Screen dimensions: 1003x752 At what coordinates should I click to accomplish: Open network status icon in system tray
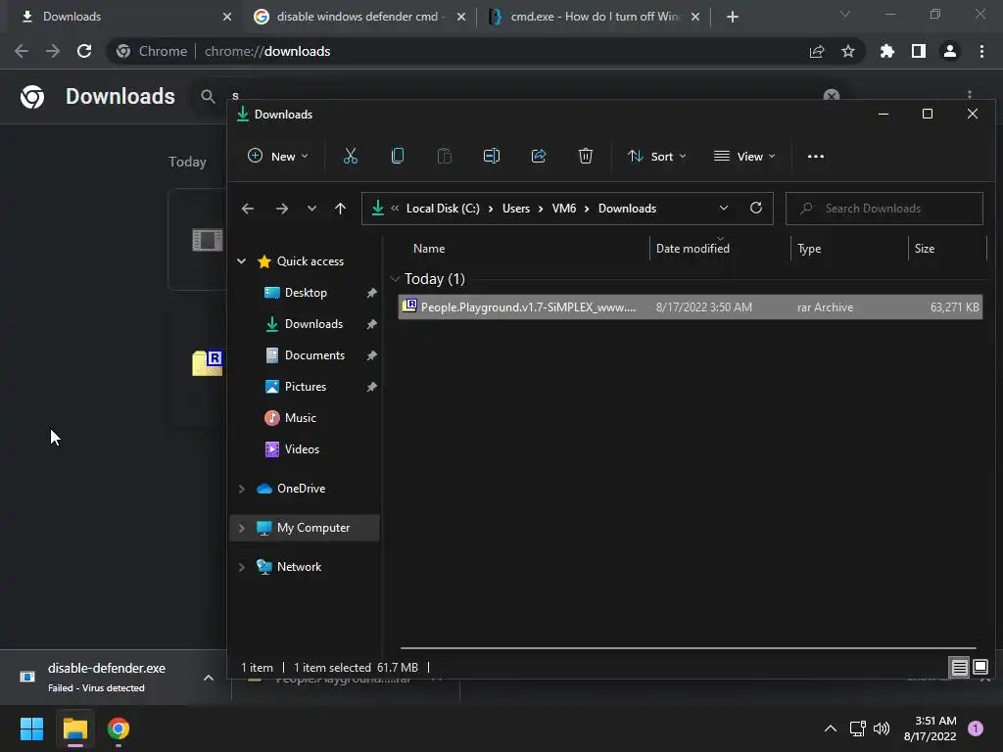click(x=857, y=728)
